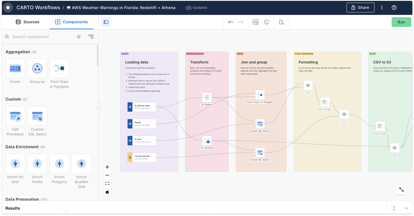This screenshot has width=414, height=216.
Task: Switch to the Components tab
Action: 72,22
